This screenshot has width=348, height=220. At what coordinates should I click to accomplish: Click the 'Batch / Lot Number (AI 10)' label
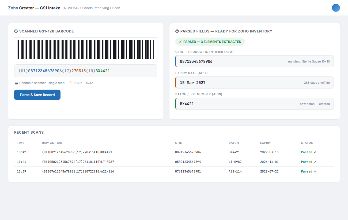(199, 94)
